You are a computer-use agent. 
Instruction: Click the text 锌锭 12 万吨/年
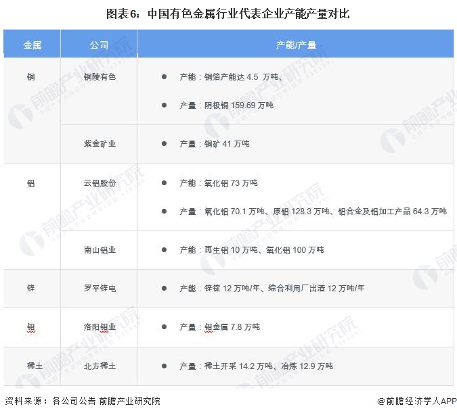(x=232, y=288)
